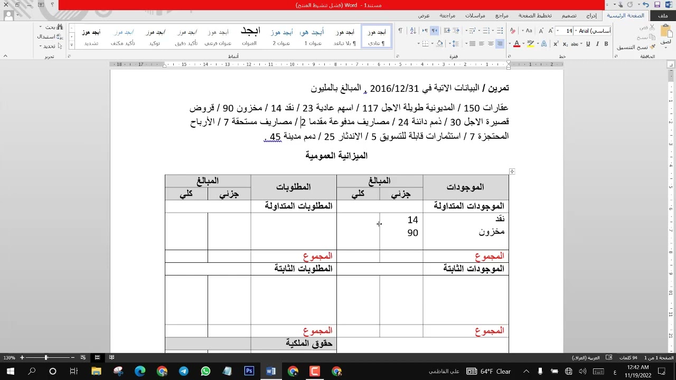Apply the عنوان 2 heading style
Viewport: 676px width, 380px height.
pyautogui.click(x=281, y=37)
